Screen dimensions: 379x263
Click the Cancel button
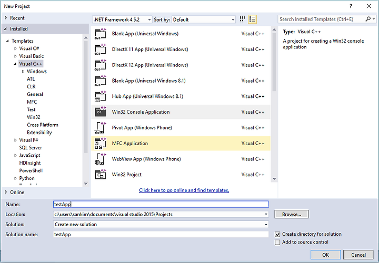coord(358,255)
